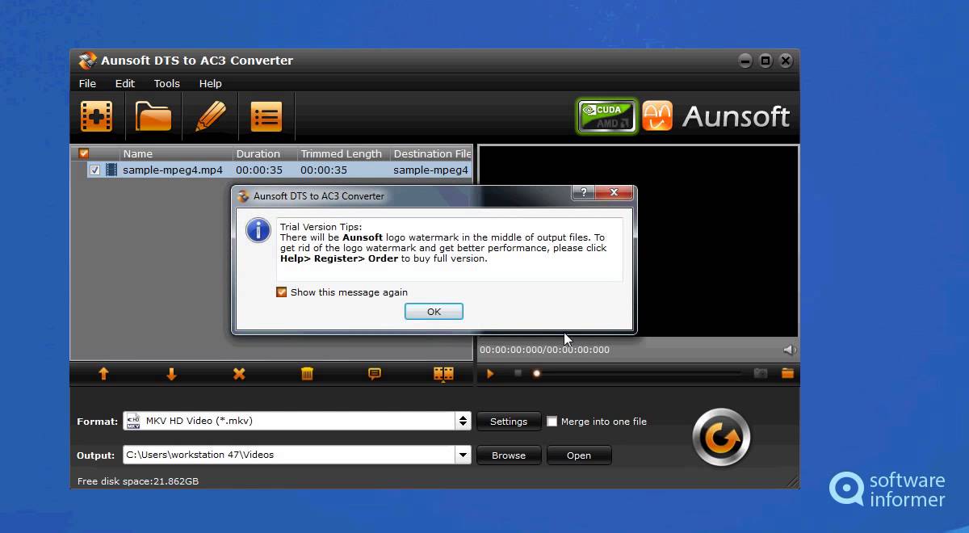Click the split video film icon
This screenshot has height=533, width=969.
coord(443,374)
